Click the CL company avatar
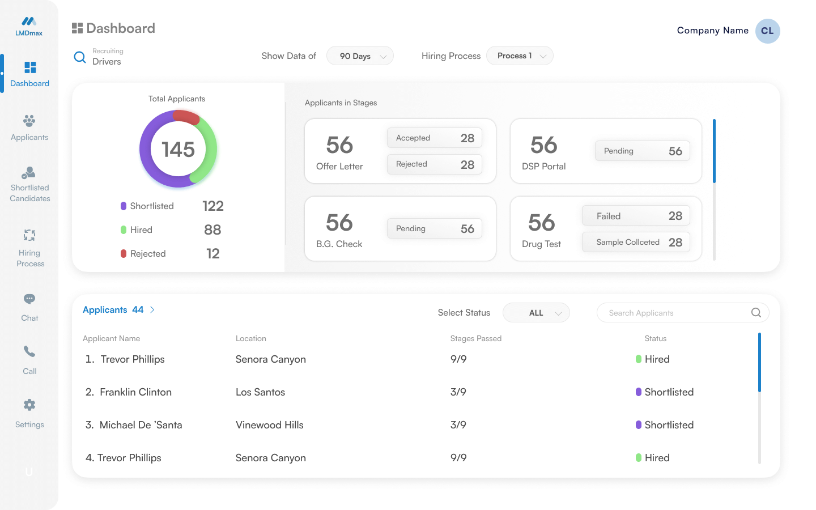The width and height of the screenshot is (816, 510). (x=767, y=31)
